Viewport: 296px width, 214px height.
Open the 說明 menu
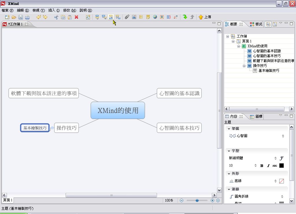click(86, 10)
